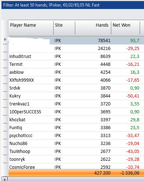The image size is (144, 181).
Task: Select the XXfish999XX player row
Action: pos(76,80)
